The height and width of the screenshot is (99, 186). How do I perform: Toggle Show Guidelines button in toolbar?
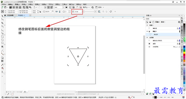[77, 7]
